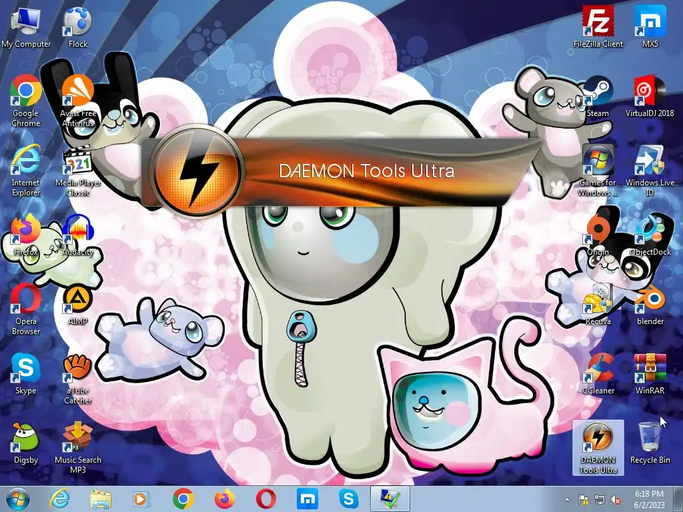Select the FileZilla Client desktop shortcut
683x512 pixels.
(x=598, y=27)
